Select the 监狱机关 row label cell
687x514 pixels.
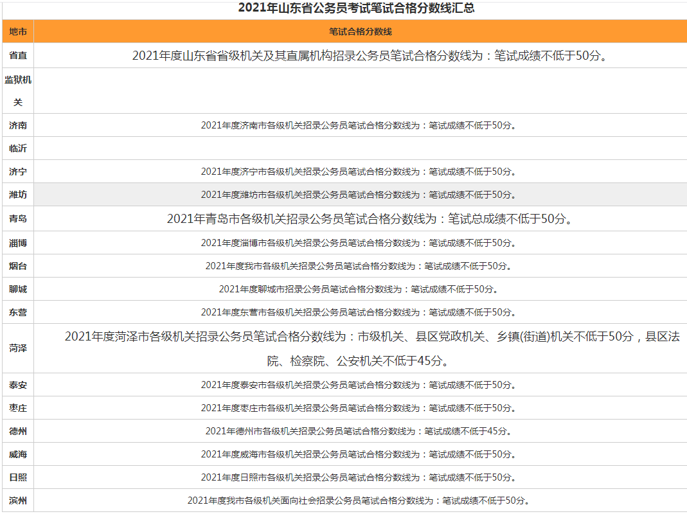(x=18, y=91)
